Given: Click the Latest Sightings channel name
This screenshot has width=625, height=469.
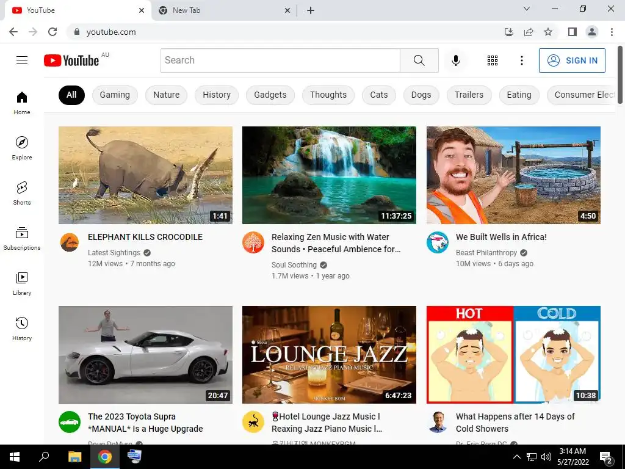Looking at the screenshot, I should tap(114, 252).
